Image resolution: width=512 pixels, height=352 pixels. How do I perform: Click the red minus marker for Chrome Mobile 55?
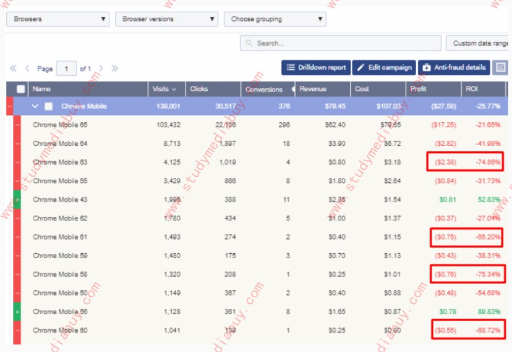click(x=17, y=181)
